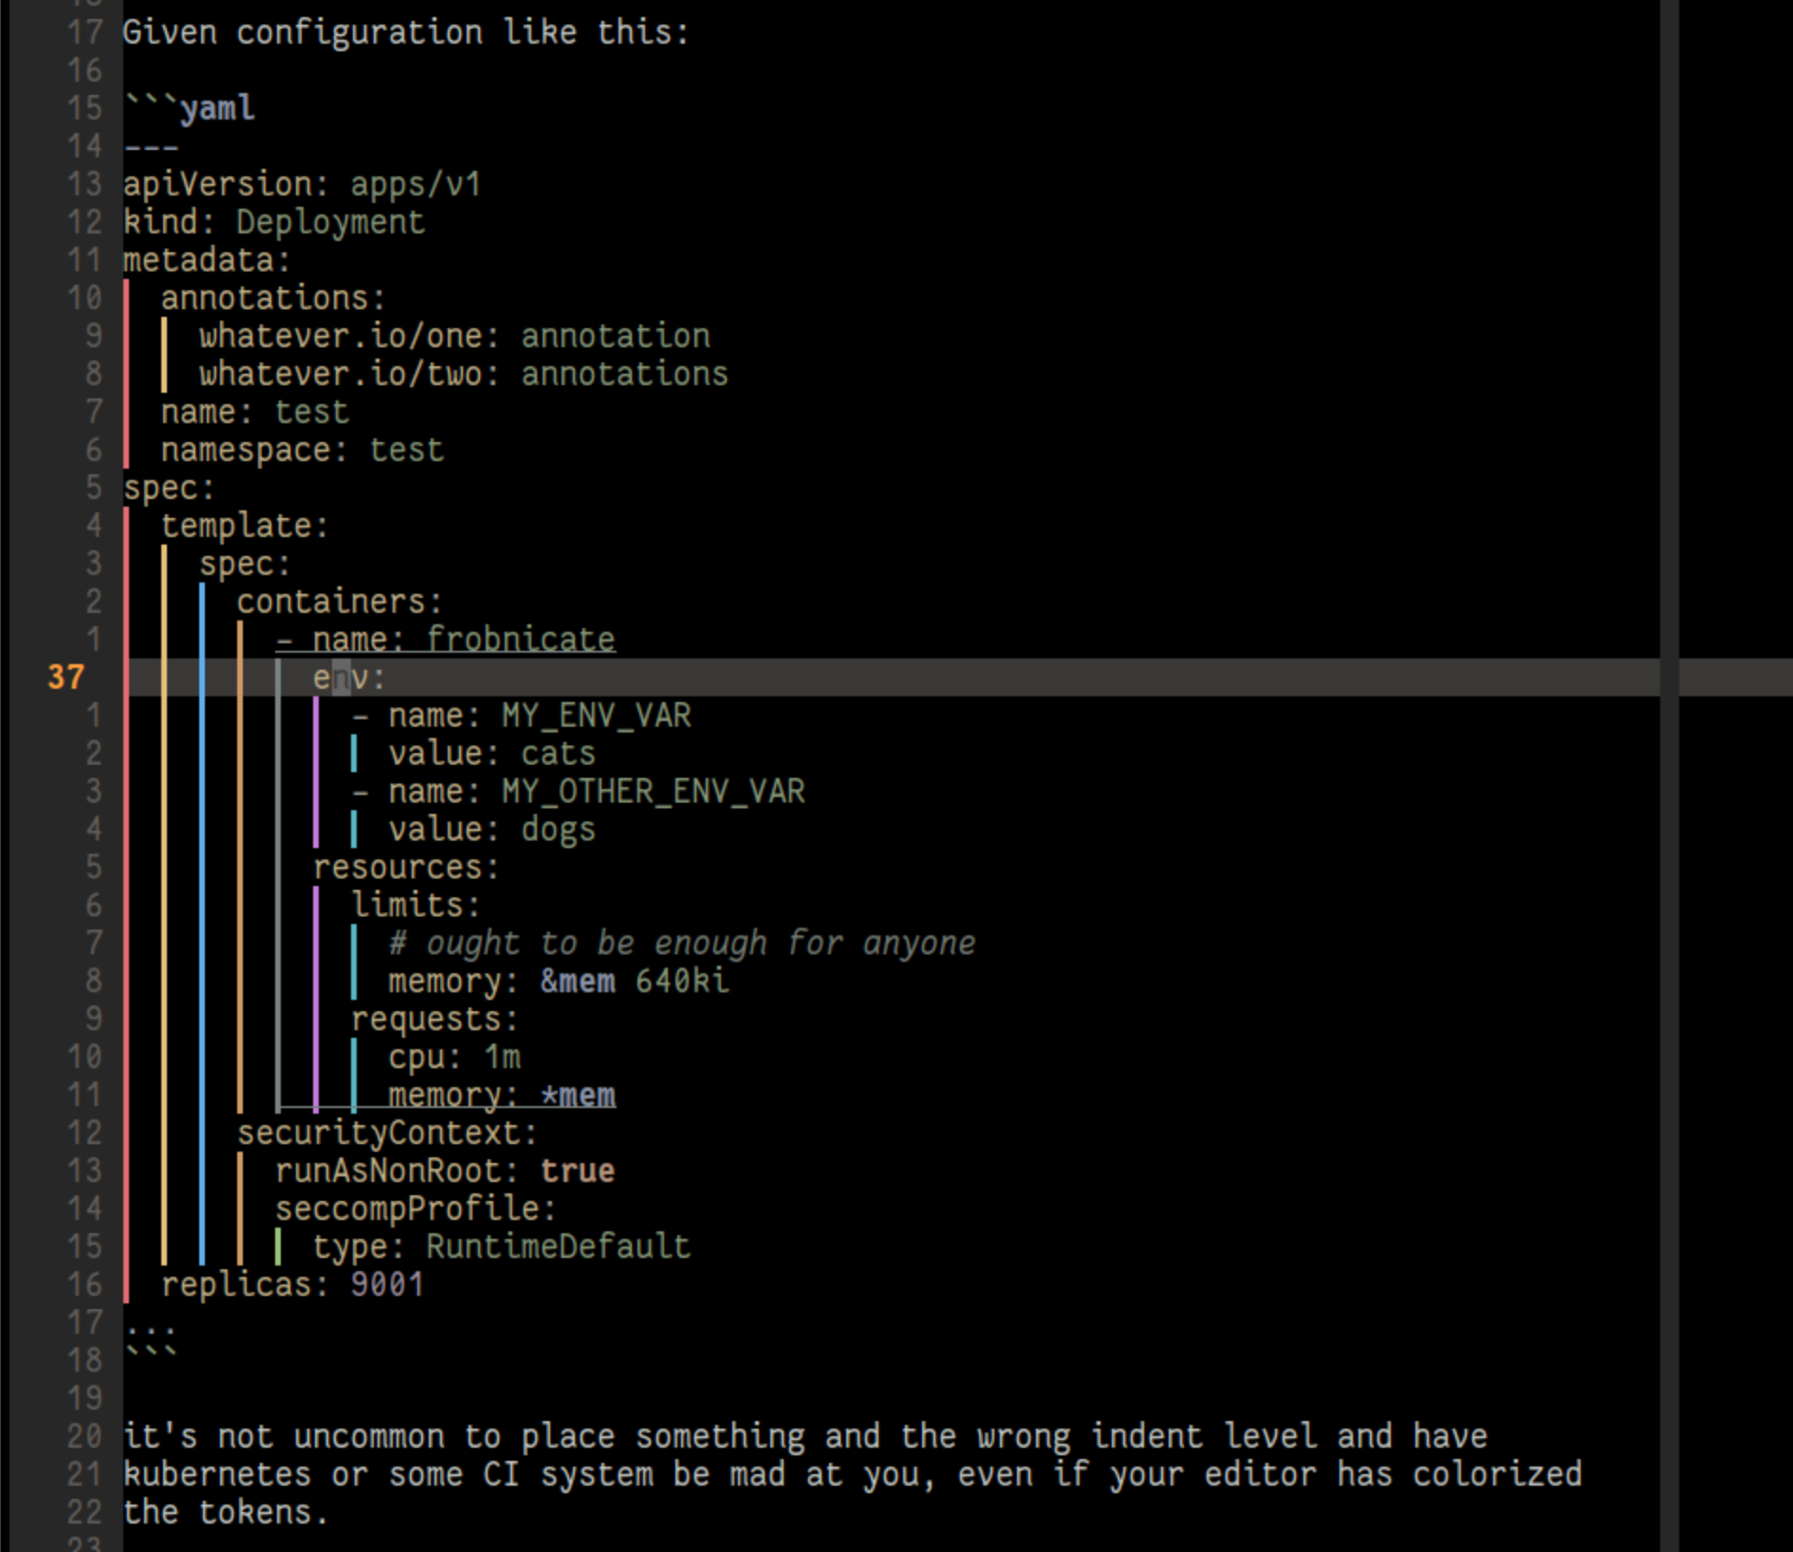Image resolution: width=1793 pixels, height=1552 pixels.
Task: Click the '*mem' alias reference
Action: pyautogui.click(x=578, y=1095)
